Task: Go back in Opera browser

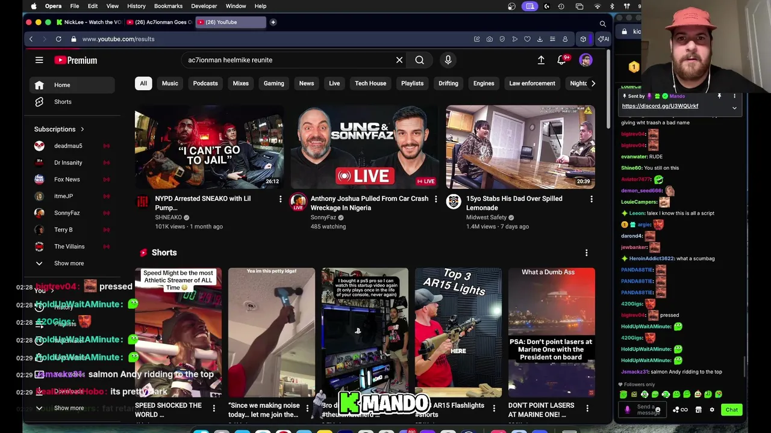Action: (31, 39)
